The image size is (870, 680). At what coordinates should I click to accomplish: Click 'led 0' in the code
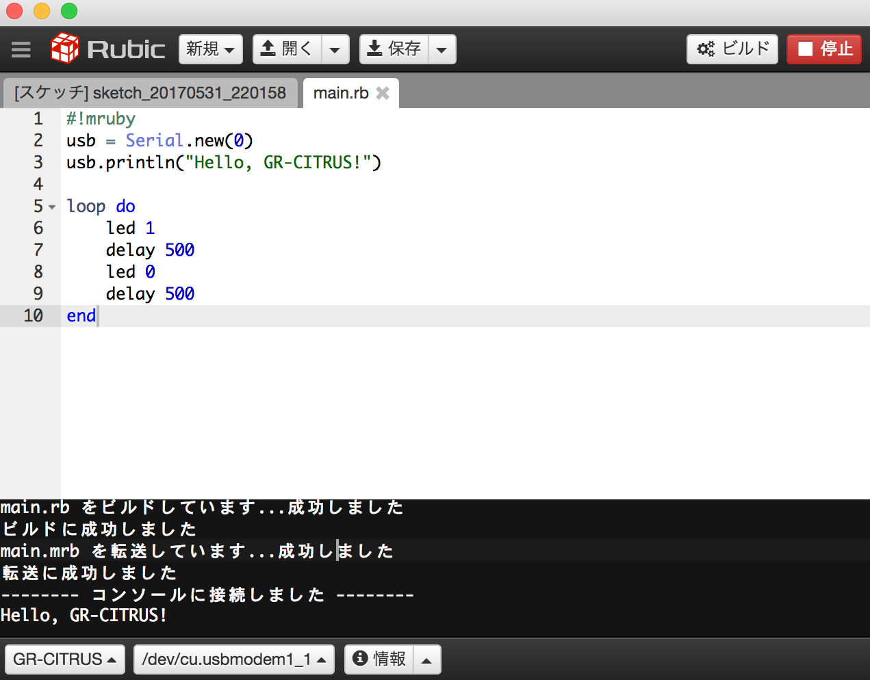(x=131, y=272)
